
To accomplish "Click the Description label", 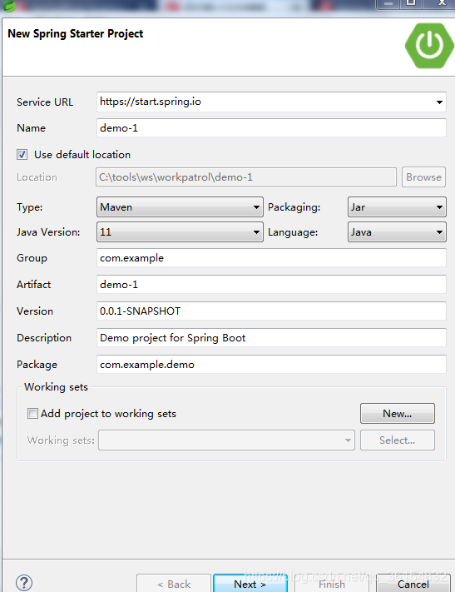I will 44,338.
